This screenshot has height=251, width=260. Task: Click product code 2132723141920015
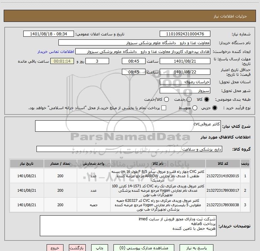coord(223,176)
